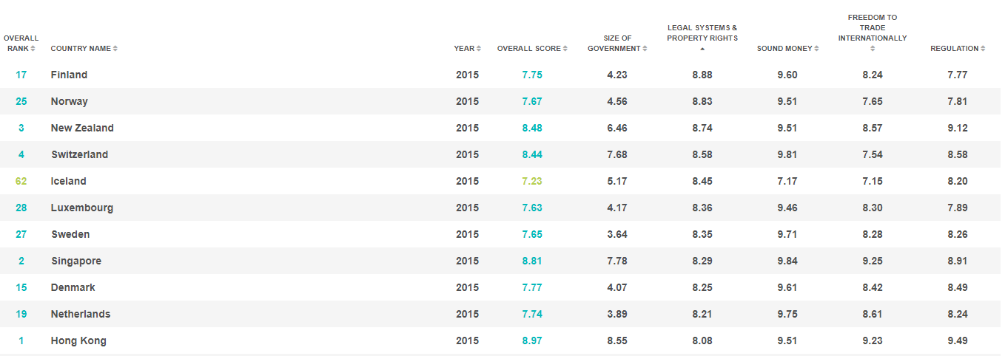Click Hong Kong's overall score 8.97
1005x356 pixels.
pos(532,340)
